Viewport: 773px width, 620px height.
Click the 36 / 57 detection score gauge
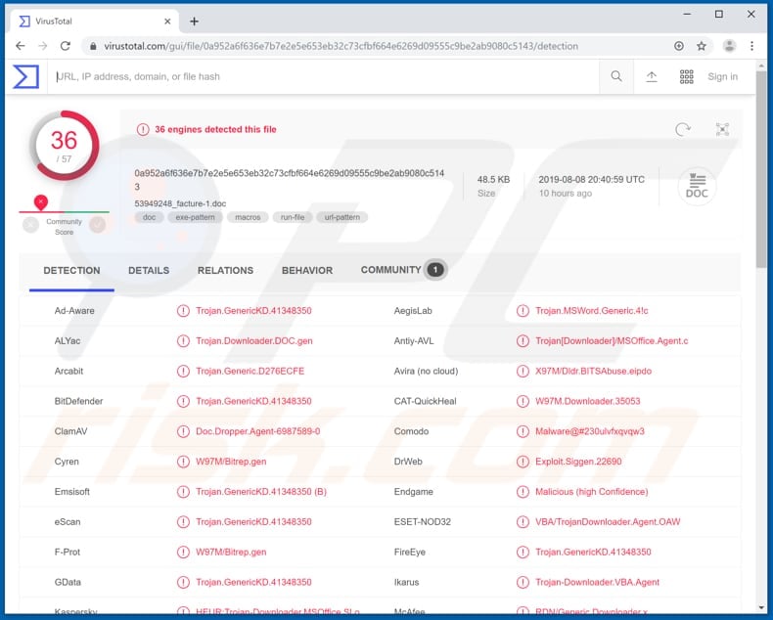point(64,146)
